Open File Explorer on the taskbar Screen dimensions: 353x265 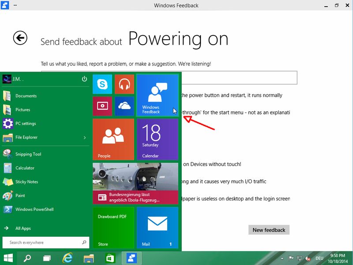[89, 258]
